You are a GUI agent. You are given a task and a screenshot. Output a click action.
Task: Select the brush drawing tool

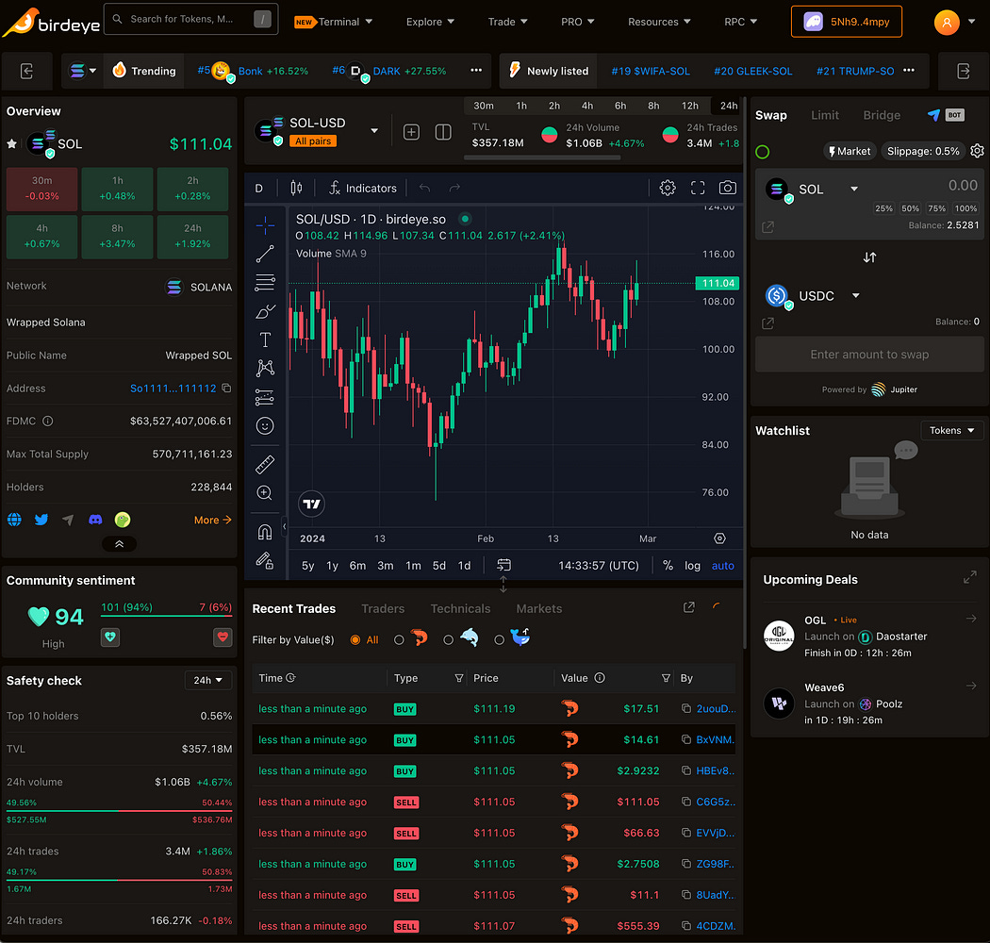(265, 311)
